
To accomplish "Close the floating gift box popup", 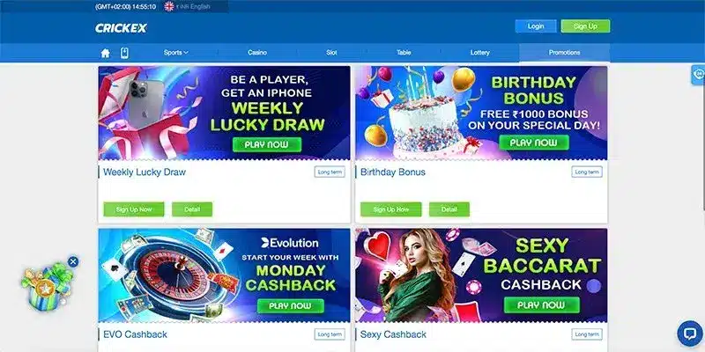I will pos(73,261).
